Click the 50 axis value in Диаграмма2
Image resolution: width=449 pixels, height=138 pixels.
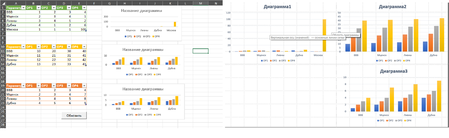pos(339,13)
